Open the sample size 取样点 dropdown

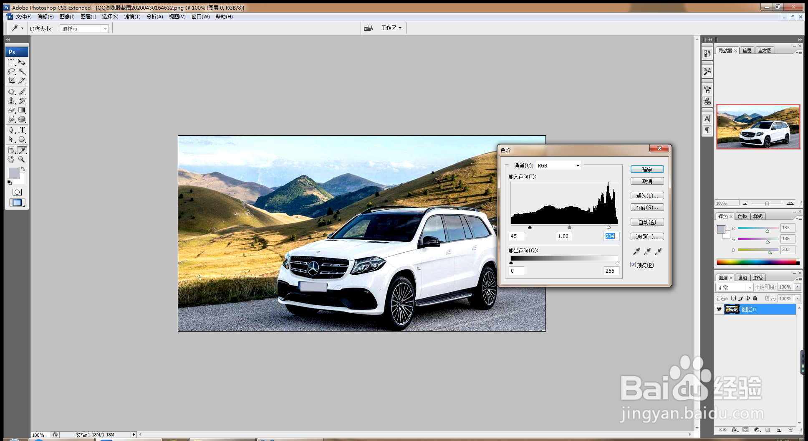click(x=84, y=28)
